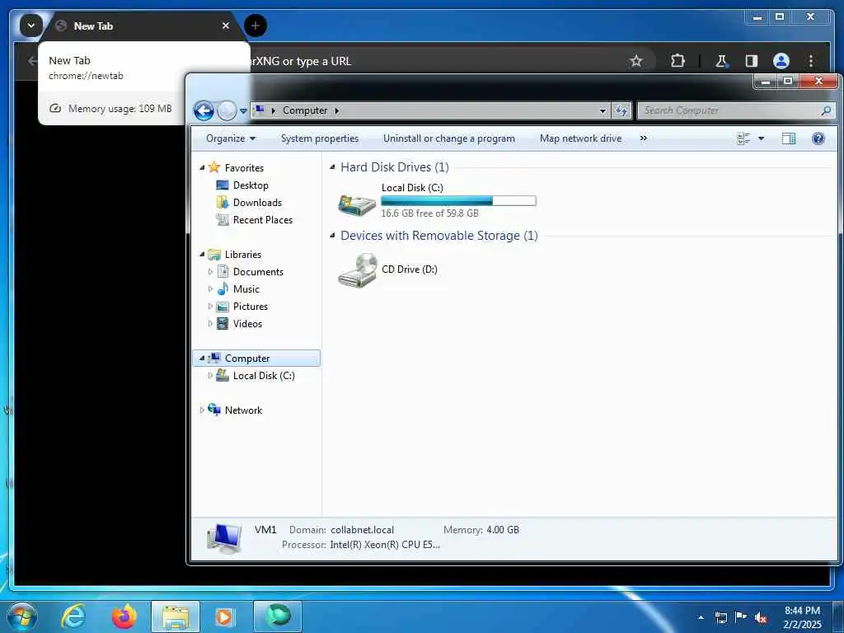Click the Explorer back arrow button
This screenshot has height=633, width=844.
point(204,111)
